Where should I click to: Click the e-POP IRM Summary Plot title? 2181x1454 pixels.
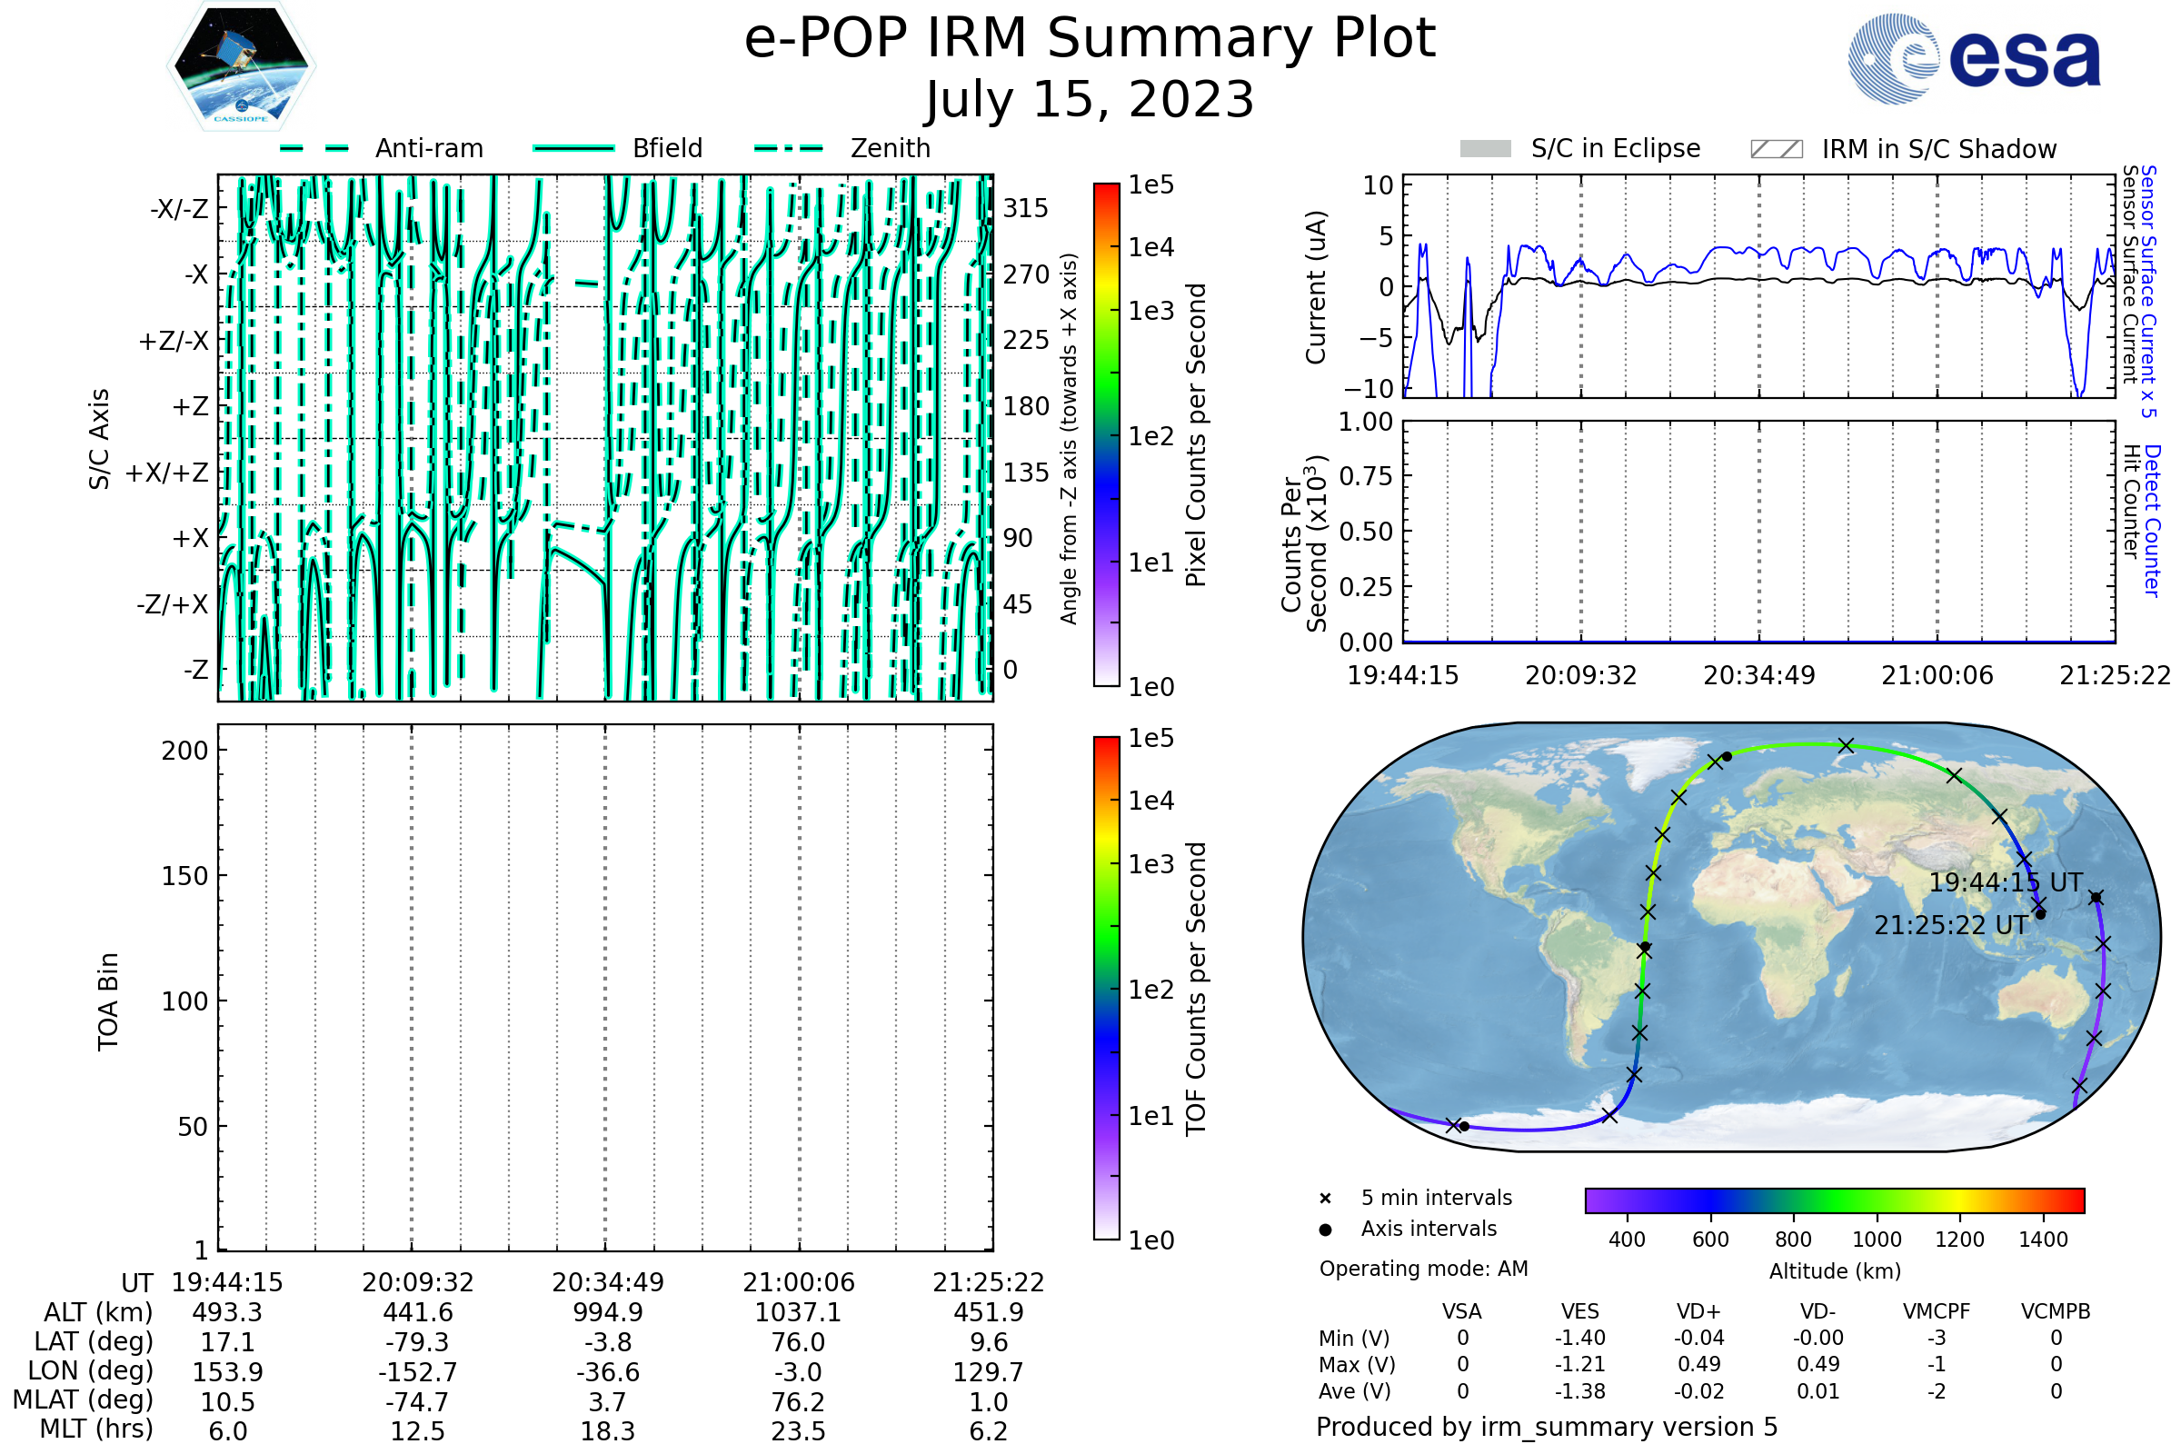tap(1090, 39)
